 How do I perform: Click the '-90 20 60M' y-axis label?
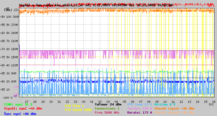coord(8,81)
